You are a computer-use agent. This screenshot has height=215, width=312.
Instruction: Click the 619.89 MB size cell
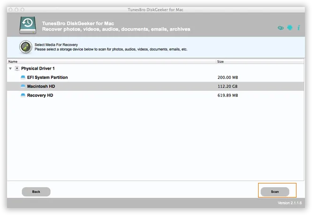click(228, 96)
